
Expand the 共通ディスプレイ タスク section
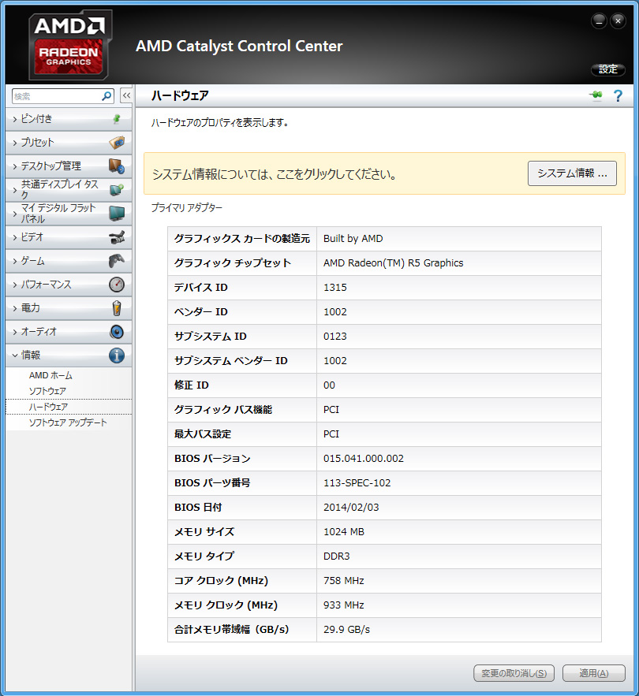tap(69, 190)
